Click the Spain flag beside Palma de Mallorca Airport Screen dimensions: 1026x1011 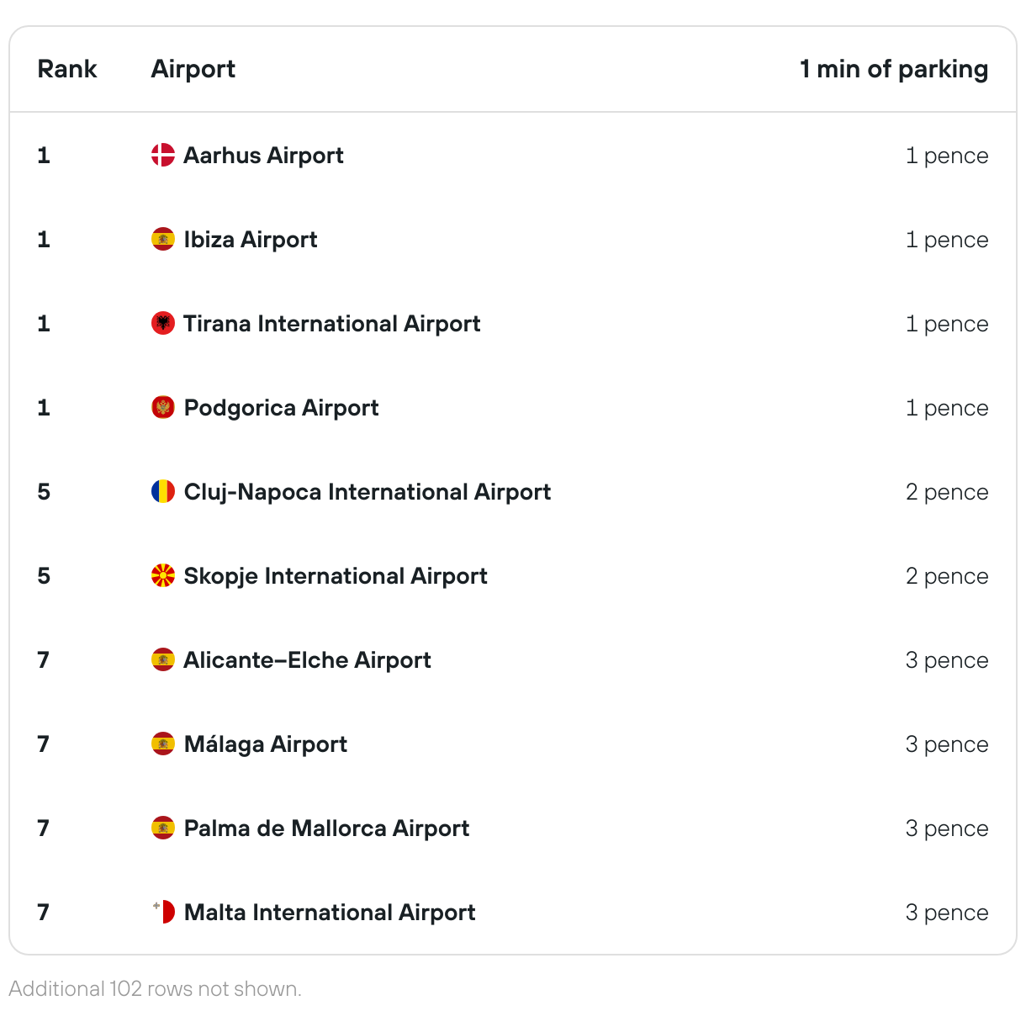click(x=162, y=828)
